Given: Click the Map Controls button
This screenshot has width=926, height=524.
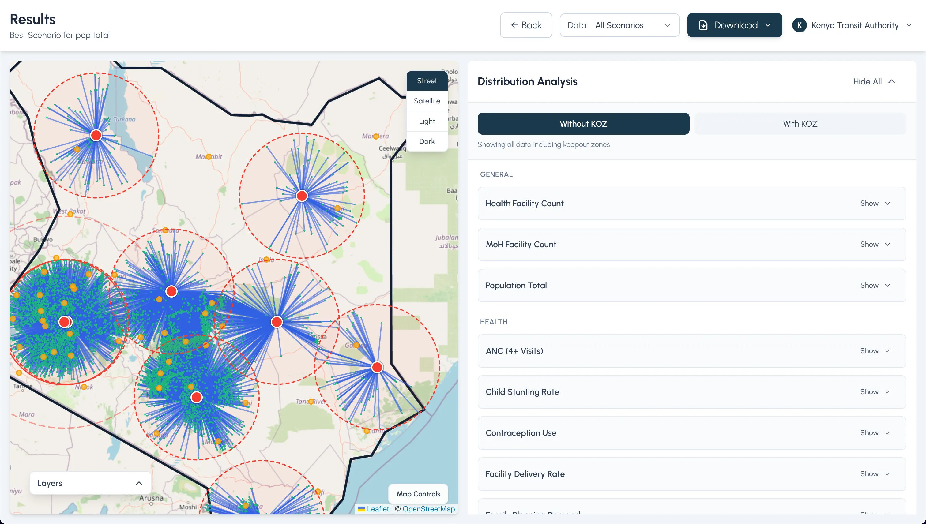Looking at the screenshot, I should pyautogui.click(x=418, y=494).
